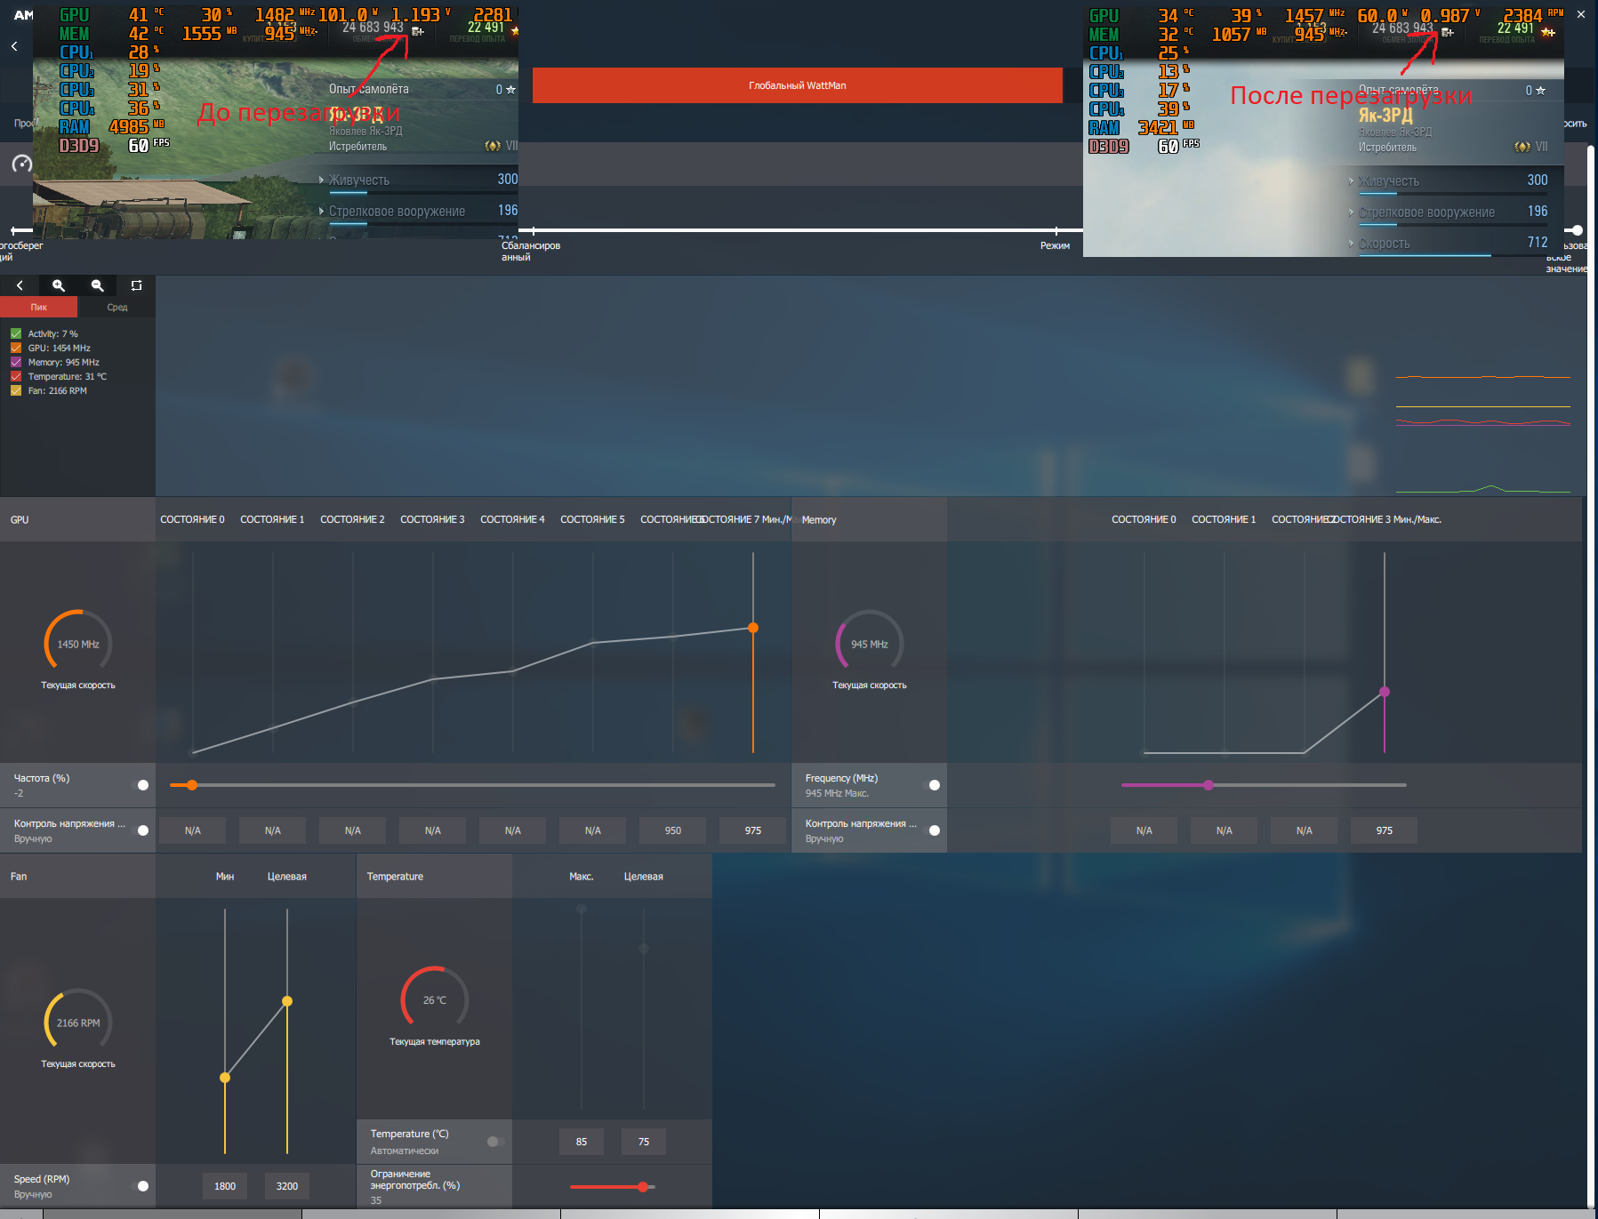Screen dimensions: 1598x1219
Task: Toggle the GPU Частота (%) switch
Action: pos(141,785)
